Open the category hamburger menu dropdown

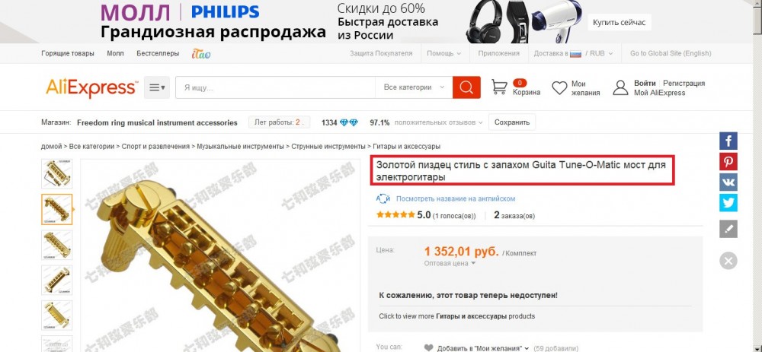(x=156, y=87)
